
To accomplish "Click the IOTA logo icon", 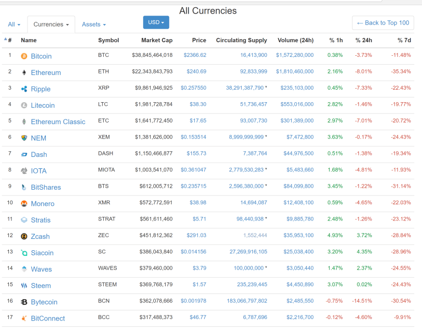I will (24, 171).
